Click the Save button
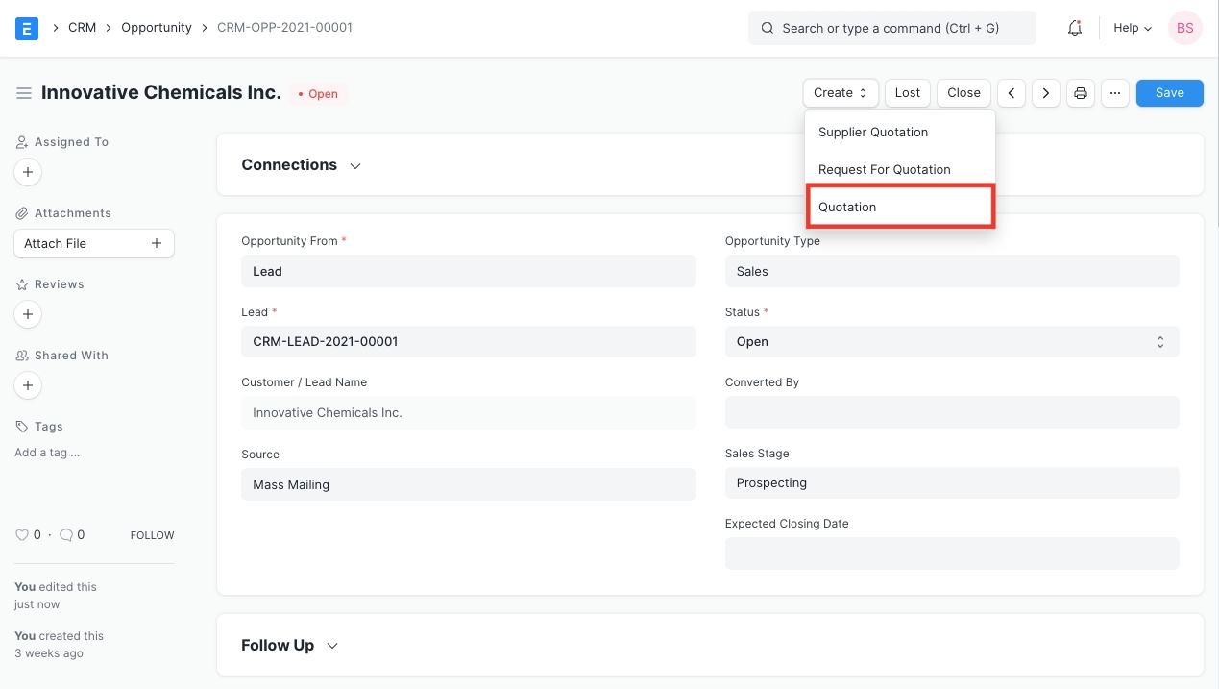Image resolution: width=1219 pixels, height=689 pixels. coord(1169,93)
